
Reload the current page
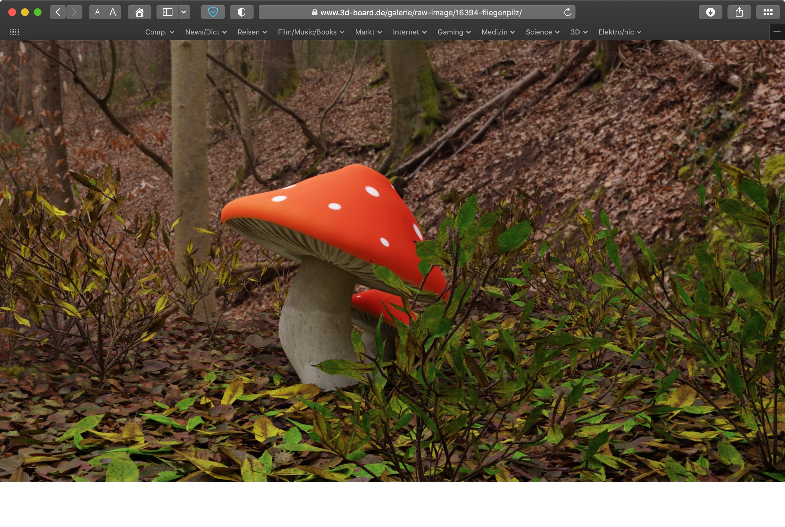[x=567, y=12]
